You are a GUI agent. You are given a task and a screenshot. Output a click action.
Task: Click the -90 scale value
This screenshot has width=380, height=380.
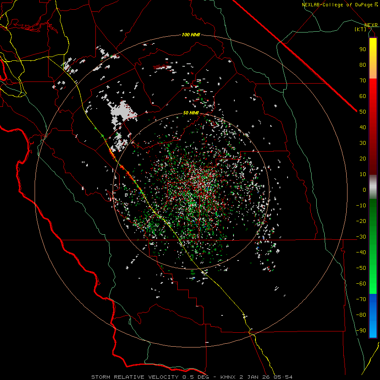pos(361,331)
